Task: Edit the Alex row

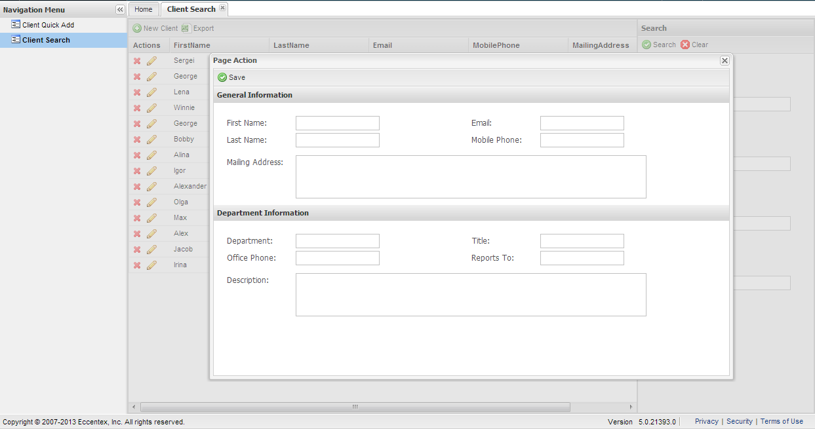Action: tap(151, 234)
